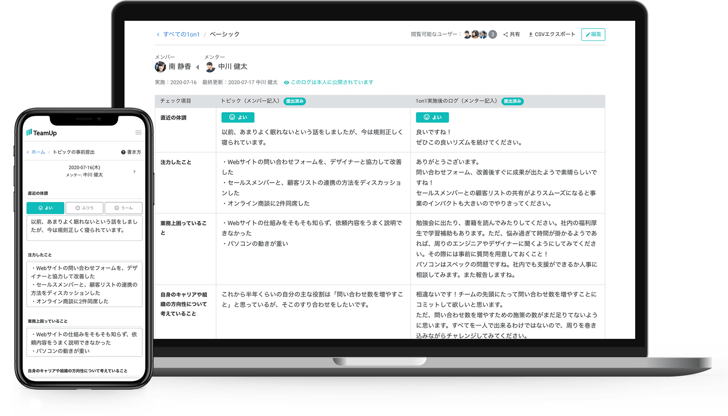Click the viewer count badge showing 3
Viewport: 728px width, 416px height.
(x=492, y=35)
